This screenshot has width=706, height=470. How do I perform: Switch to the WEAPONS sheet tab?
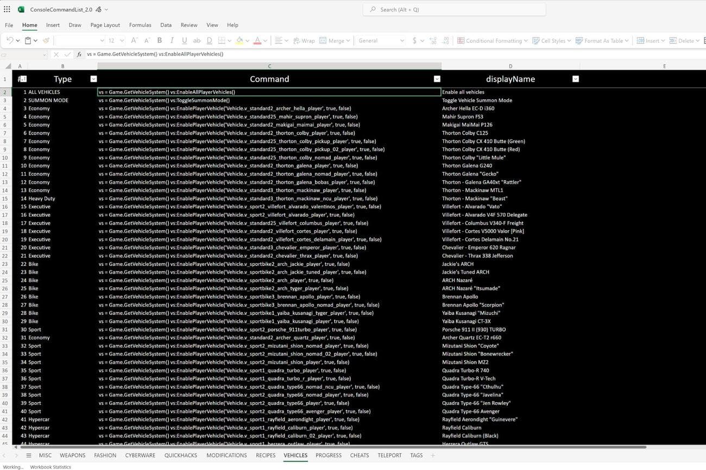point(72,455)
